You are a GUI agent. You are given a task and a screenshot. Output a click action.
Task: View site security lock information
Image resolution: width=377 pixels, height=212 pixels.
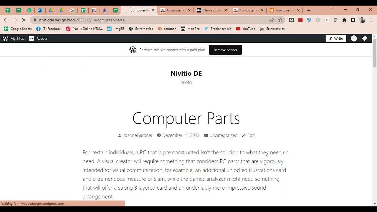tap(35, 20)
